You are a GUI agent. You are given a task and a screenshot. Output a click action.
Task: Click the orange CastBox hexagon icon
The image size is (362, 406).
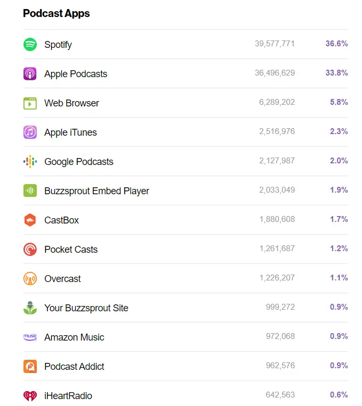point(30,220)
